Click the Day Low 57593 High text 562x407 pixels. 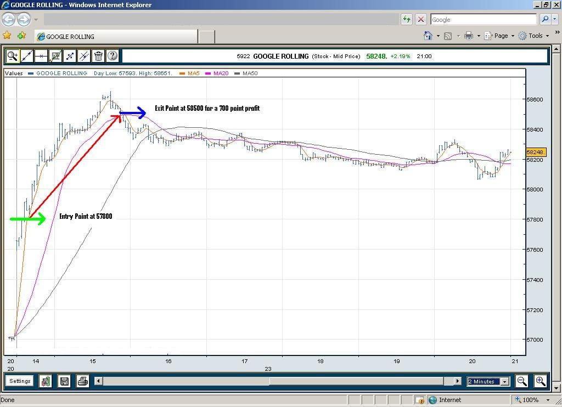coord(133,73)
